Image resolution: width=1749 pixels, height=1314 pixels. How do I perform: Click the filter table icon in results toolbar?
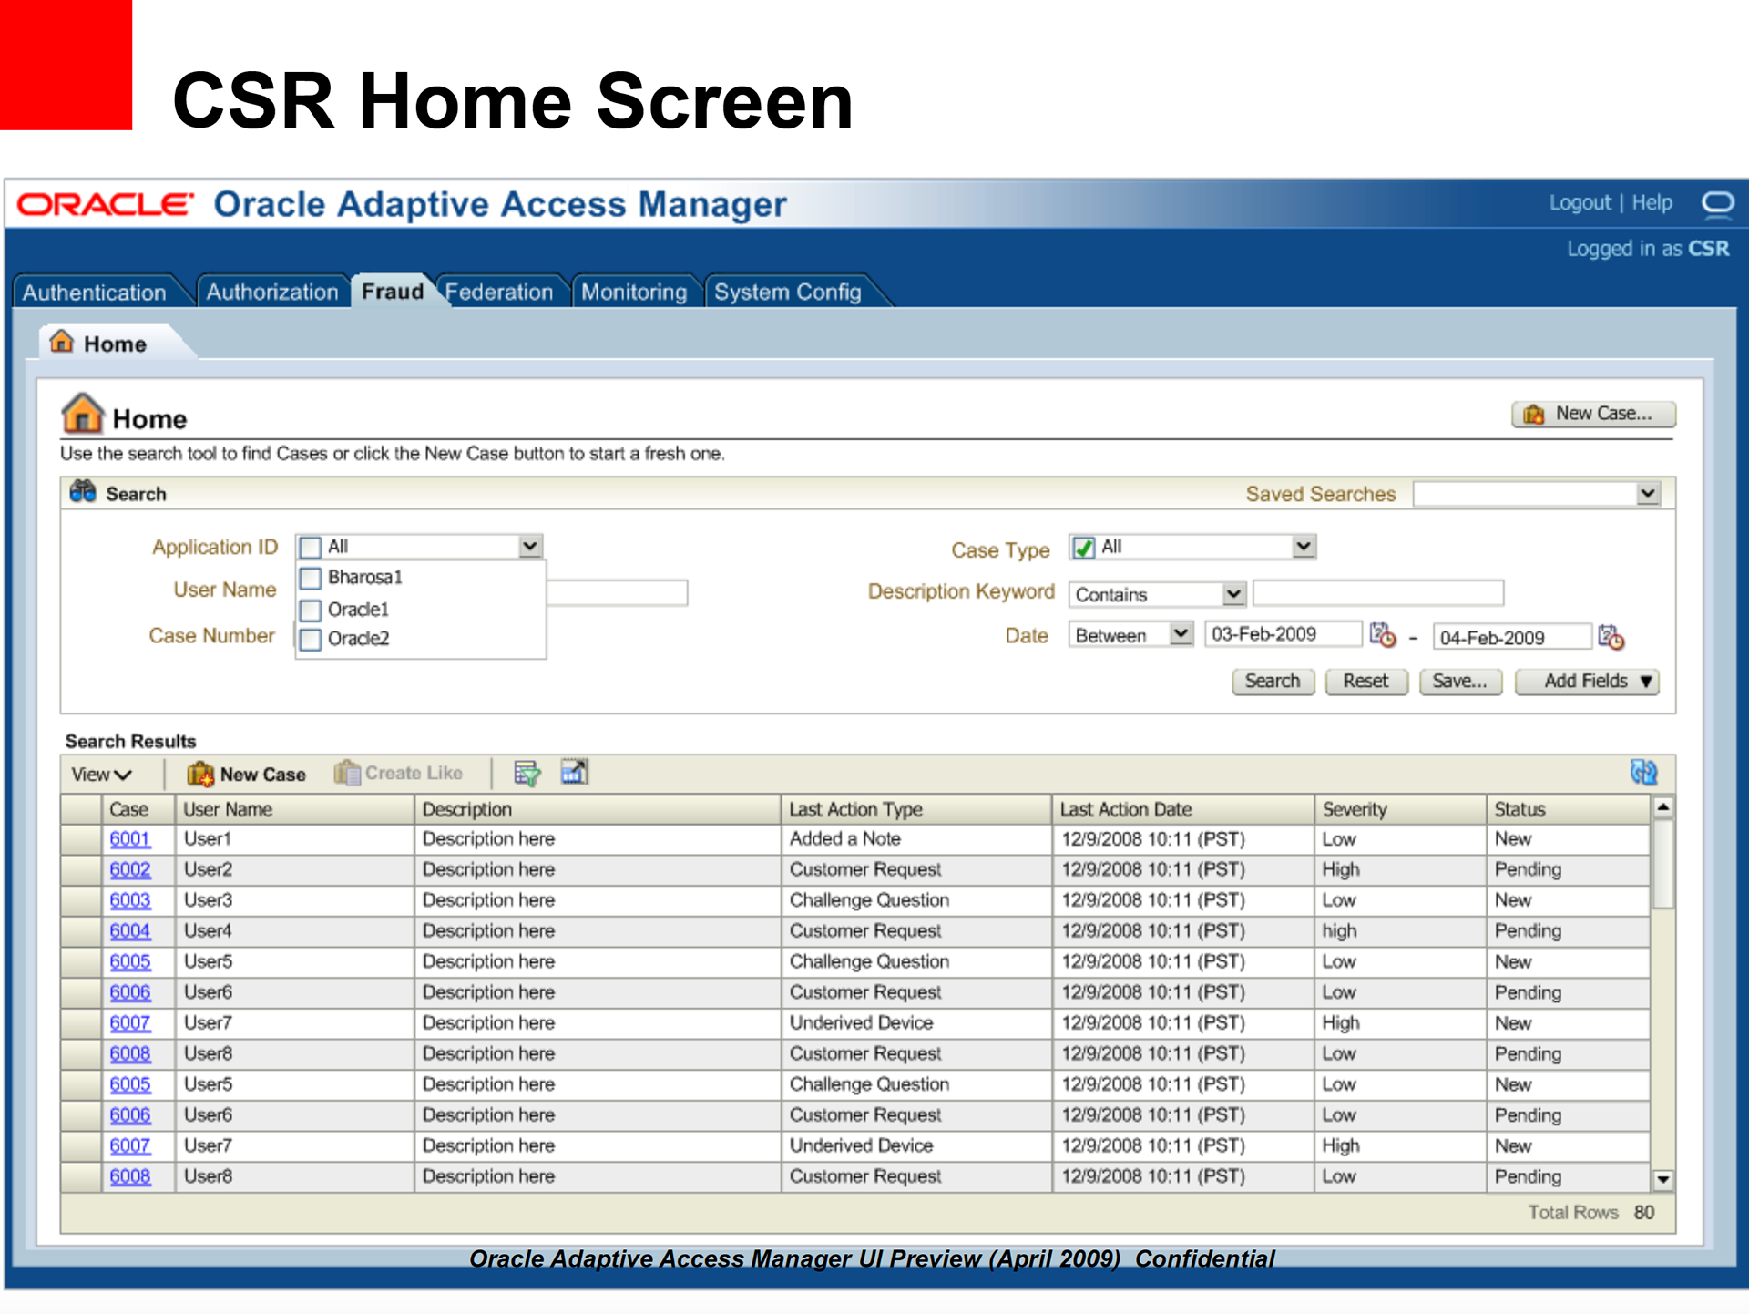click(527, 773)
